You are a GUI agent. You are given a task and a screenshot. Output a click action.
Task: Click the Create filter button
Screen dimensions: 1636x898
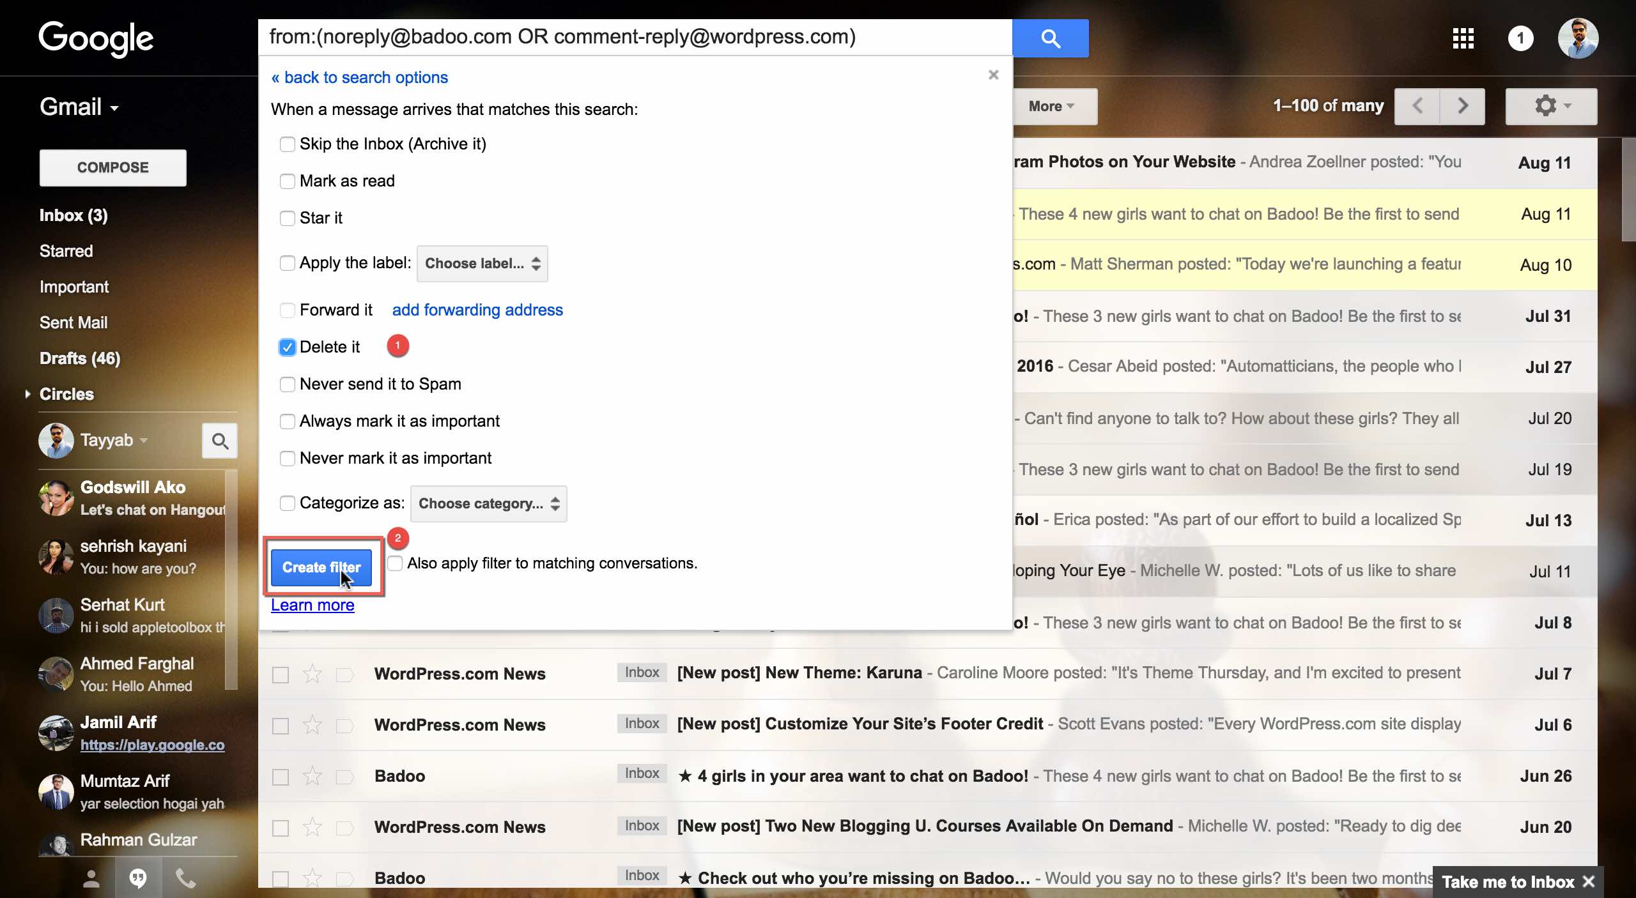coord(321,567)
